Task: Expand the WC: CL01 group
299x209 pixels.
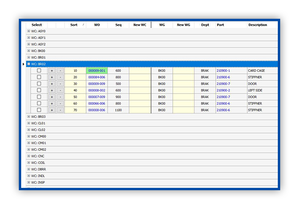Action: [29, 123]
